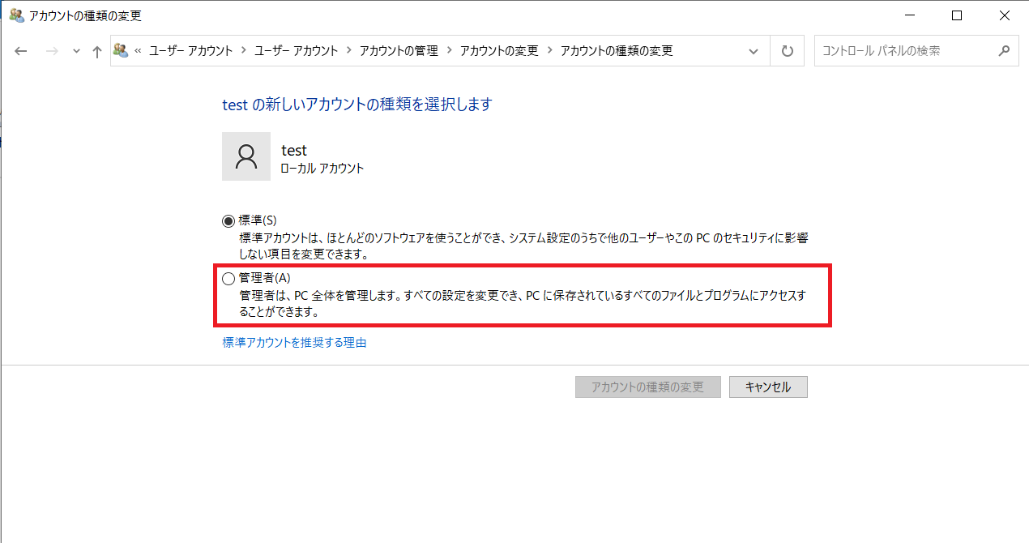Click the user accounts icon in address bar
1029x543 pixels.
click(x=121, y=50)
